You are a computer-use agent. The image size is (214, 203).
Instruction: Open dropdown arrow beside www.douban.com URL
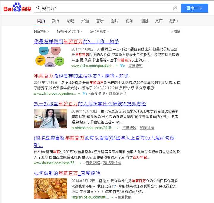coord(81,163)
